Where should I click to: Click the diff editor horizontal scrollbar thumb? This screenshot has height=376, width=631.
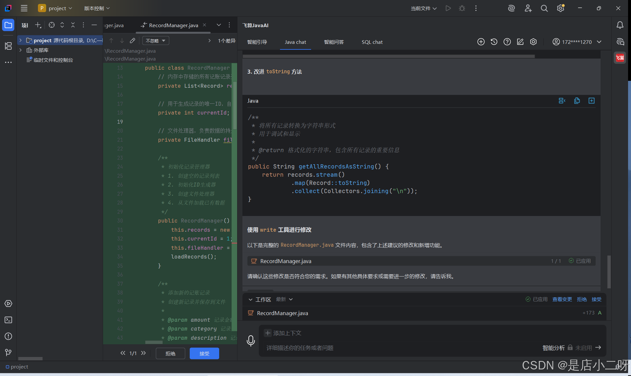pos(154,342)
